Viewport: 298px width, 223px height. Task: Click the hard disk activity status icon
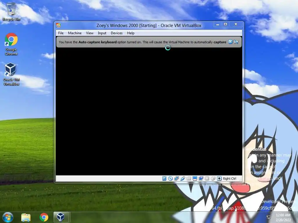[x=164, y=179]
